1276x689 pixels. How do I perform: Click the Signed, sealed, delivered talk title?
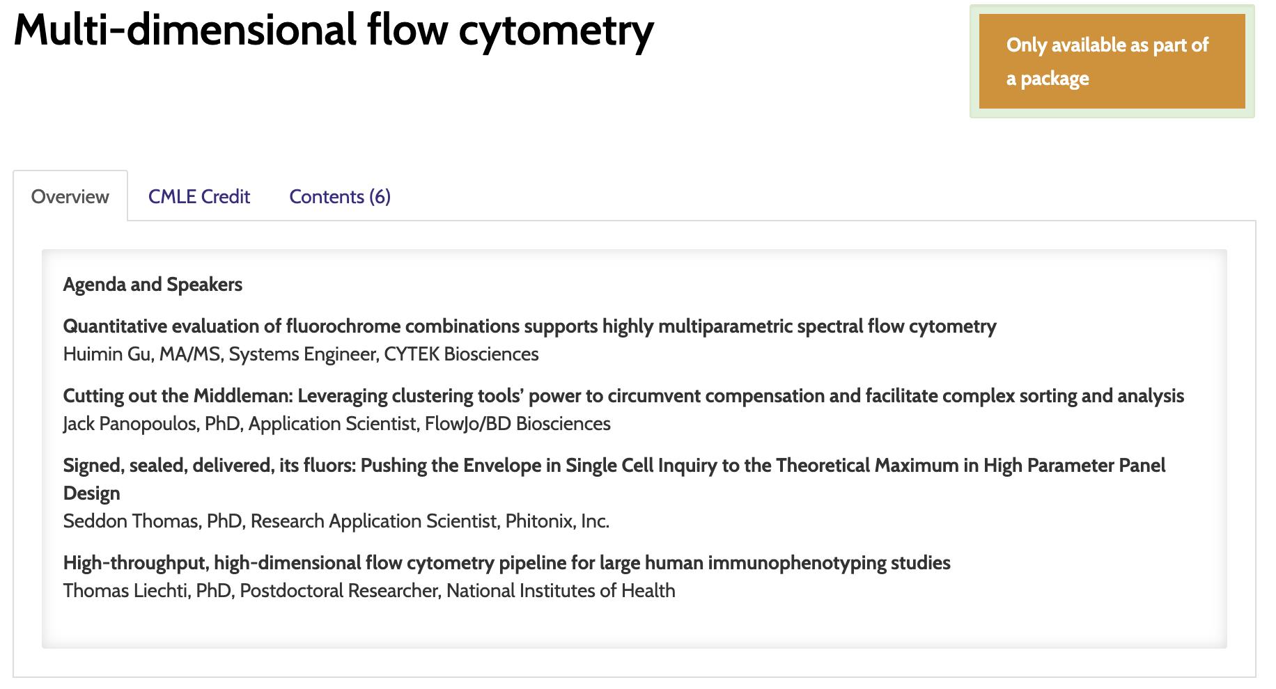[614, 479]
